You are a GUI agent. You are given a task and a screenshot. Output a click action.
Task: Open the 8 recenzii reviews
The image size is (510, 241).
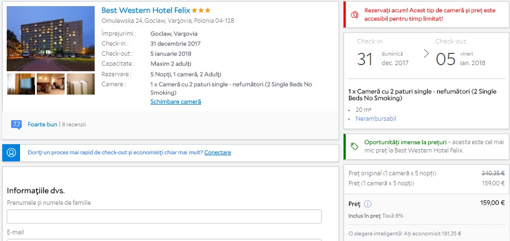(74, 124)
